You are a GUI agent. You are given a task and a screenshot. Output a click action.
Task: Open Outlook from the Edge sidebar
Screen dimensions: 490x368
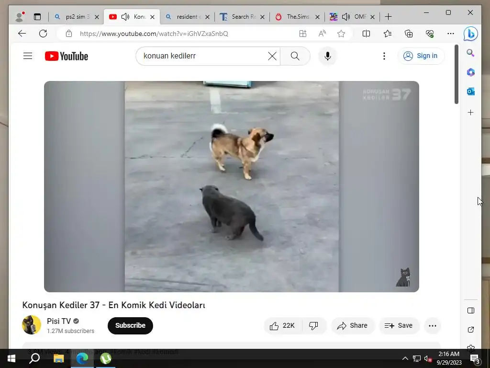point(471,92)
